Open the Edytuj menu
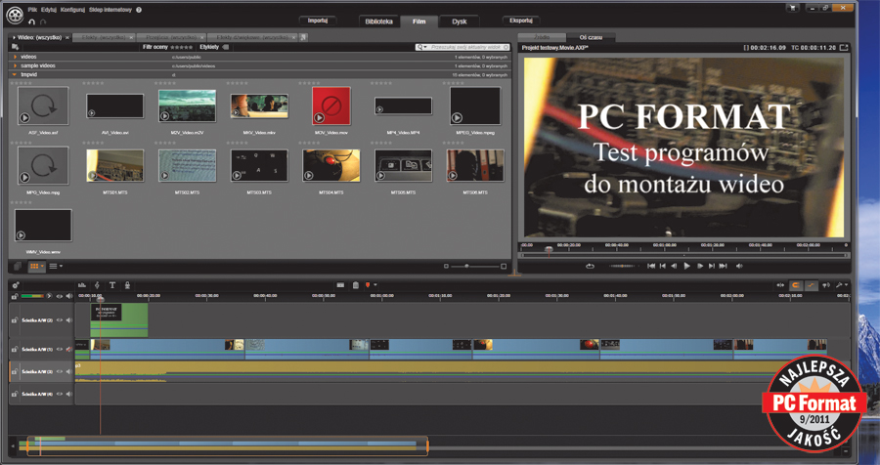The width and height of the screenshot is (880, 465). pos(48,10)
